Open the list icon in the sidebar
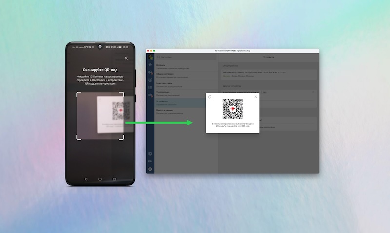Viewport: 390px width, 233px height. click(150, 88)
